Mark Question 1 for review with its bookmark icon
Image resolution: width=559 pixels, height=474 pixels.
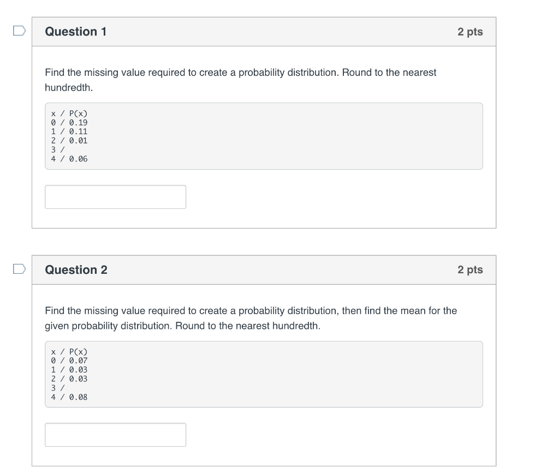[18, 32]
